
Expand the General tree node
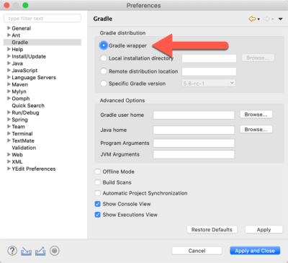point(9,28)
